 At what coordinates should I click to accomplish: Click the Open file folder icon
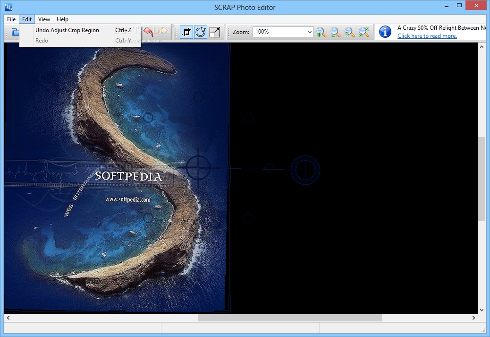tap(15, 32)
